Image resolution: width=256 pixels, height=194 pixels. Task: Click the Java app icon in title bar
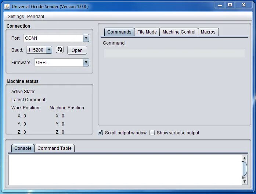(7, 7)
